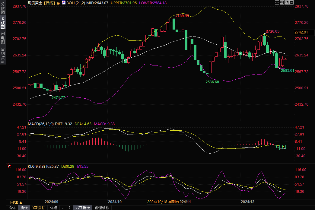Image resolution: width=315 pixels, height=210 pixels.
Task: Click the BOLL indicator chart icon
Action: (x=64, y=3)
